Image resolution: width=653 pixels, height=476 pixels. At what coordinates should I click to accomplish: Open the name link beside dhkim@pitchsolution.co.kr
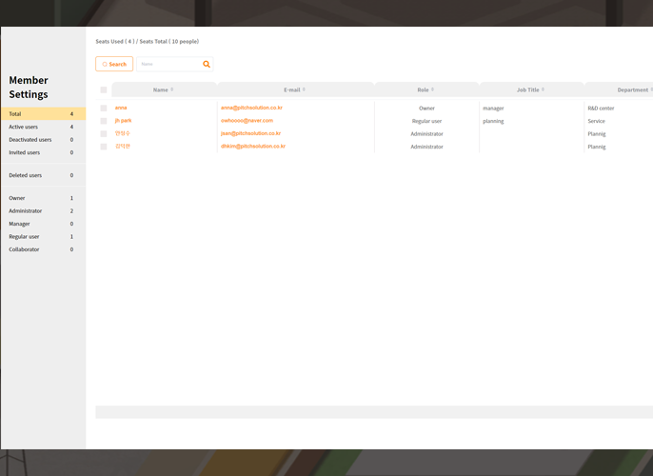click(123, 147)
